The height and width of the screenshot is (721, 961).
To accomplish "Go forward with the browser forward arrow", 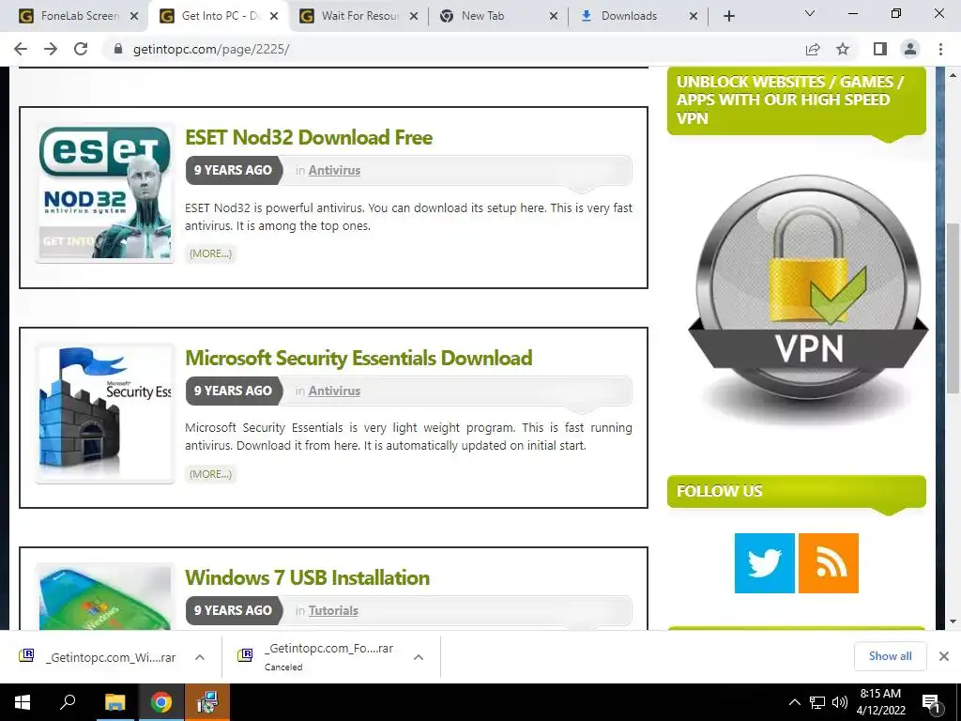I will (51, 49).
